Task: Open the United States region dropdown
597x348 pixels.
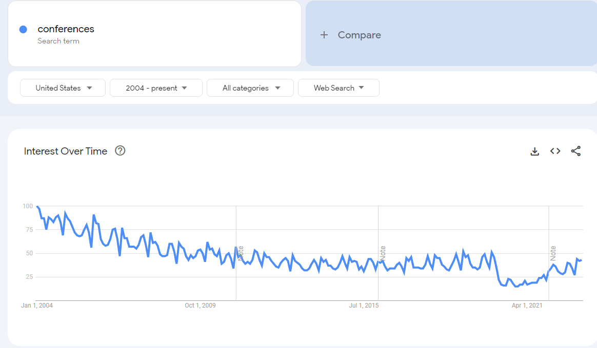Action: [x=63, y=88]
